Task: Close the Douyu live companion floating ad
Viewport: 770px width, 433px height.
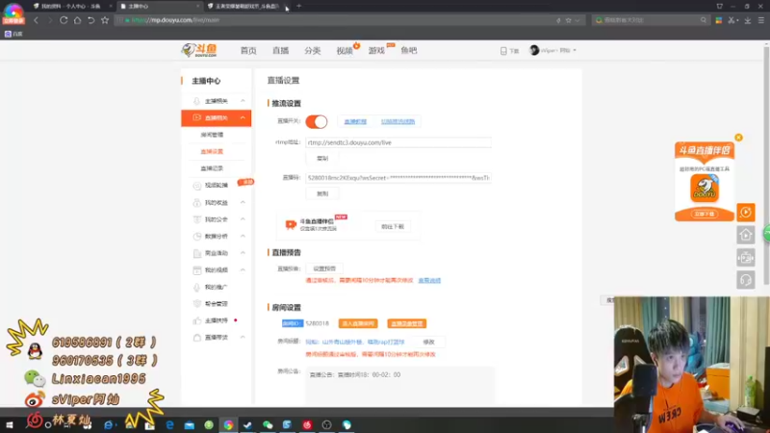Action: point(738,138)
